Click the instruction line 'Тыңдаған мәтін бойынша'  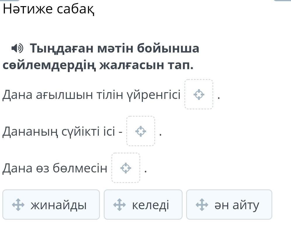114,48
